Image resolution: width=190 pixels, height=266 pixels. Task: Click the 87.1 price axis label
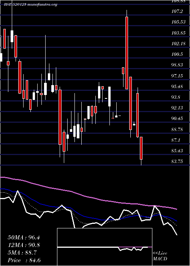pos(176,140)
